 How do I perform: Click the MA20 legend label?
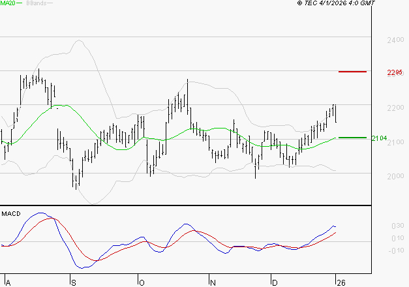(x=8, y=3)
